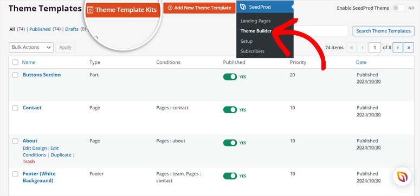Screen dimensions: 420x196
Task: Click Edit Design under About
Action: pyautogui.click(x=35, y=148)
